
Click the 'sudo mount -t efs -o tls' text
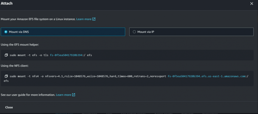pyautogui.click(x=29, y=55)
